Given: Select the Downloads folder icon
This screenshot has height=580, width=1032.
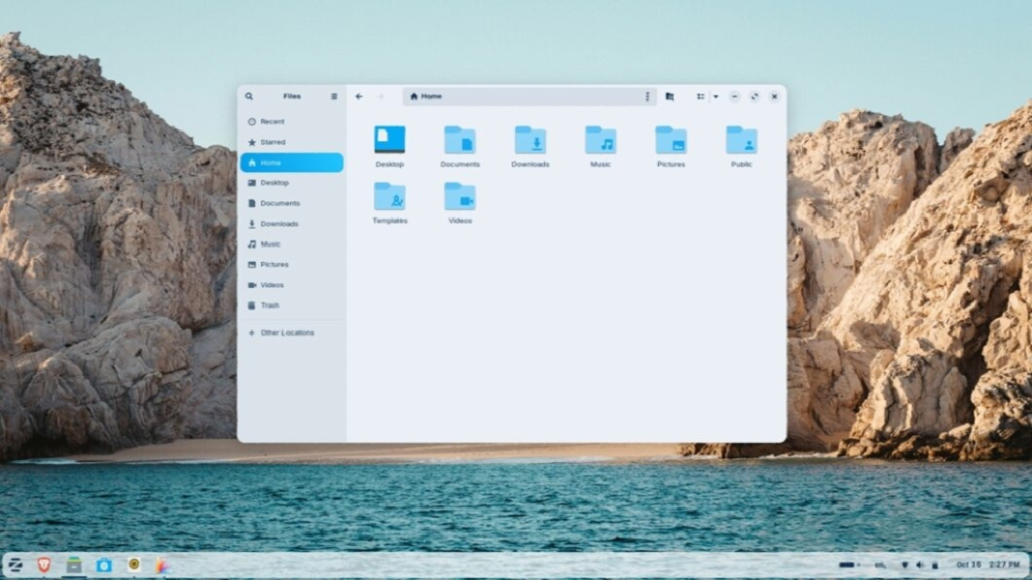Looking at the screenshot, I should tap(531, 141).
